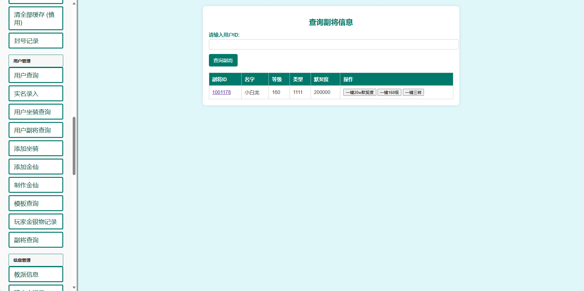Screen dimensions: 584x291
Task: Select 用户坐骑查询 mount query
Action: pos(36,112)
